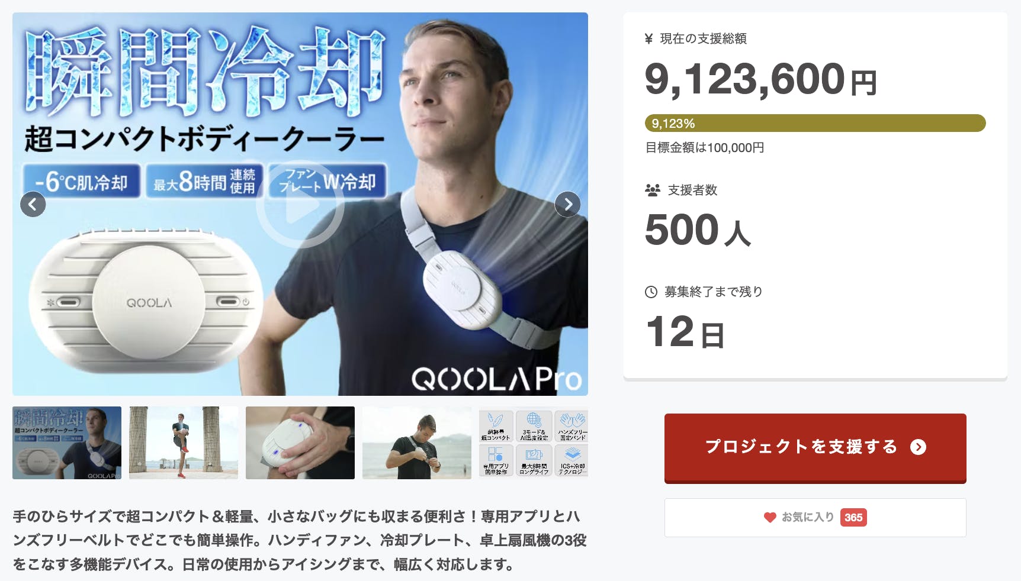
Task: Click the 9,123% funding progress bar
Action: [815, 123]
